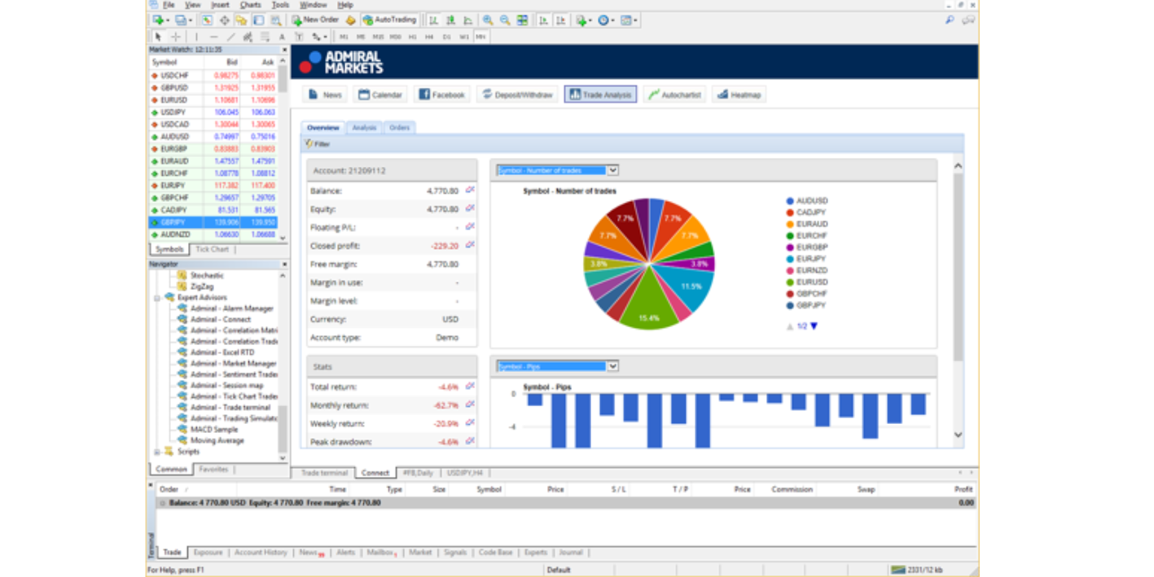Open the Autochartist panel
Viewport: 1154px width, 577px height.
pyautogui.click(x=674, y=94)
